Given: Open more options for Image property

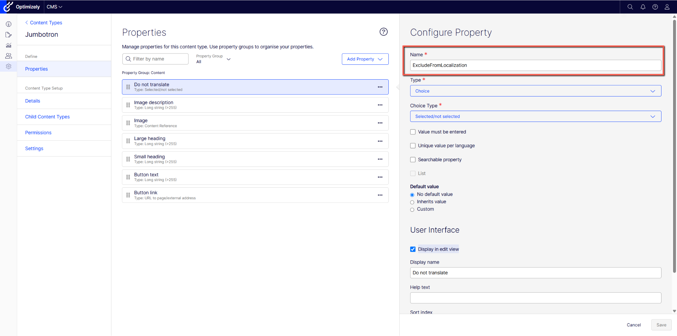Looking at the screenshot, I should (380, 123).
